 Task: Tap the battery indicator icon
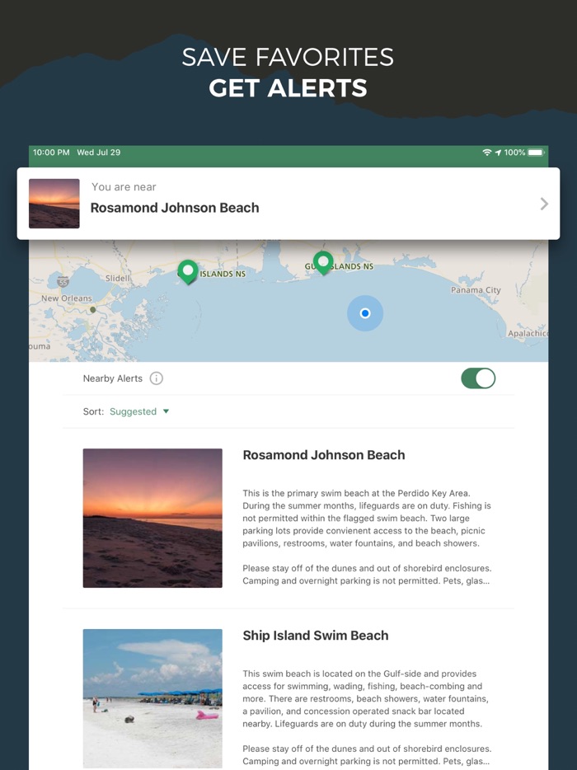point(536,153)
